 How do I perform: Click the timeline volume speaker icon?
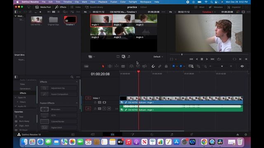coord(242,66)
